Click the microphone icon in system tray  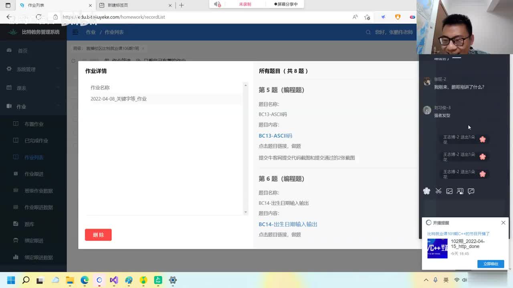pos(436,280)
